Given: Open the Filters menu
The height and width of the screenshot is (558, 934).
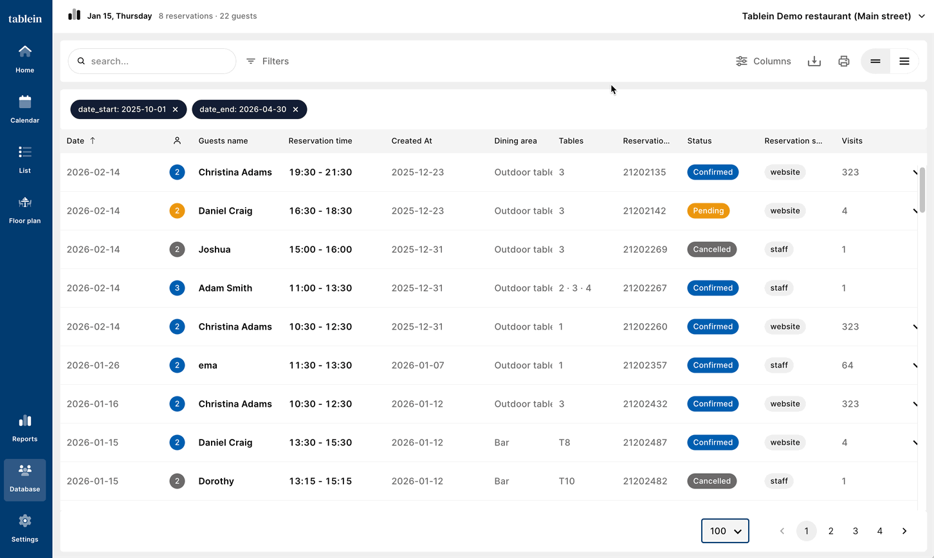Looking at the screenshot, I should pyautogui.click(x=267, y=60).
